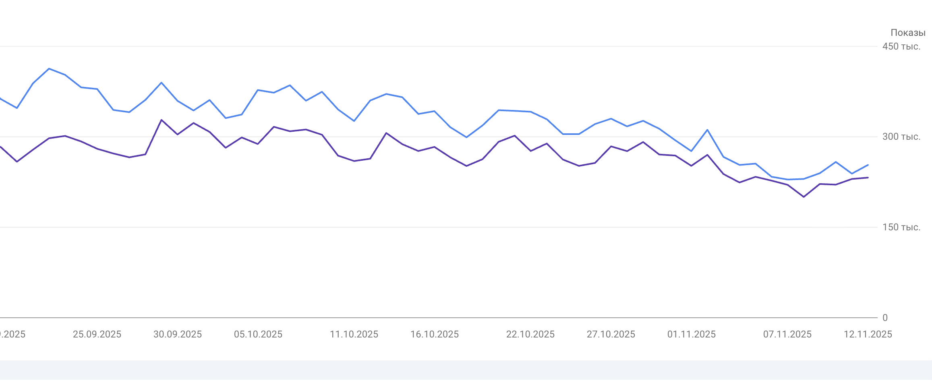Select the "300 тыс." axis value

pos(901,137)
